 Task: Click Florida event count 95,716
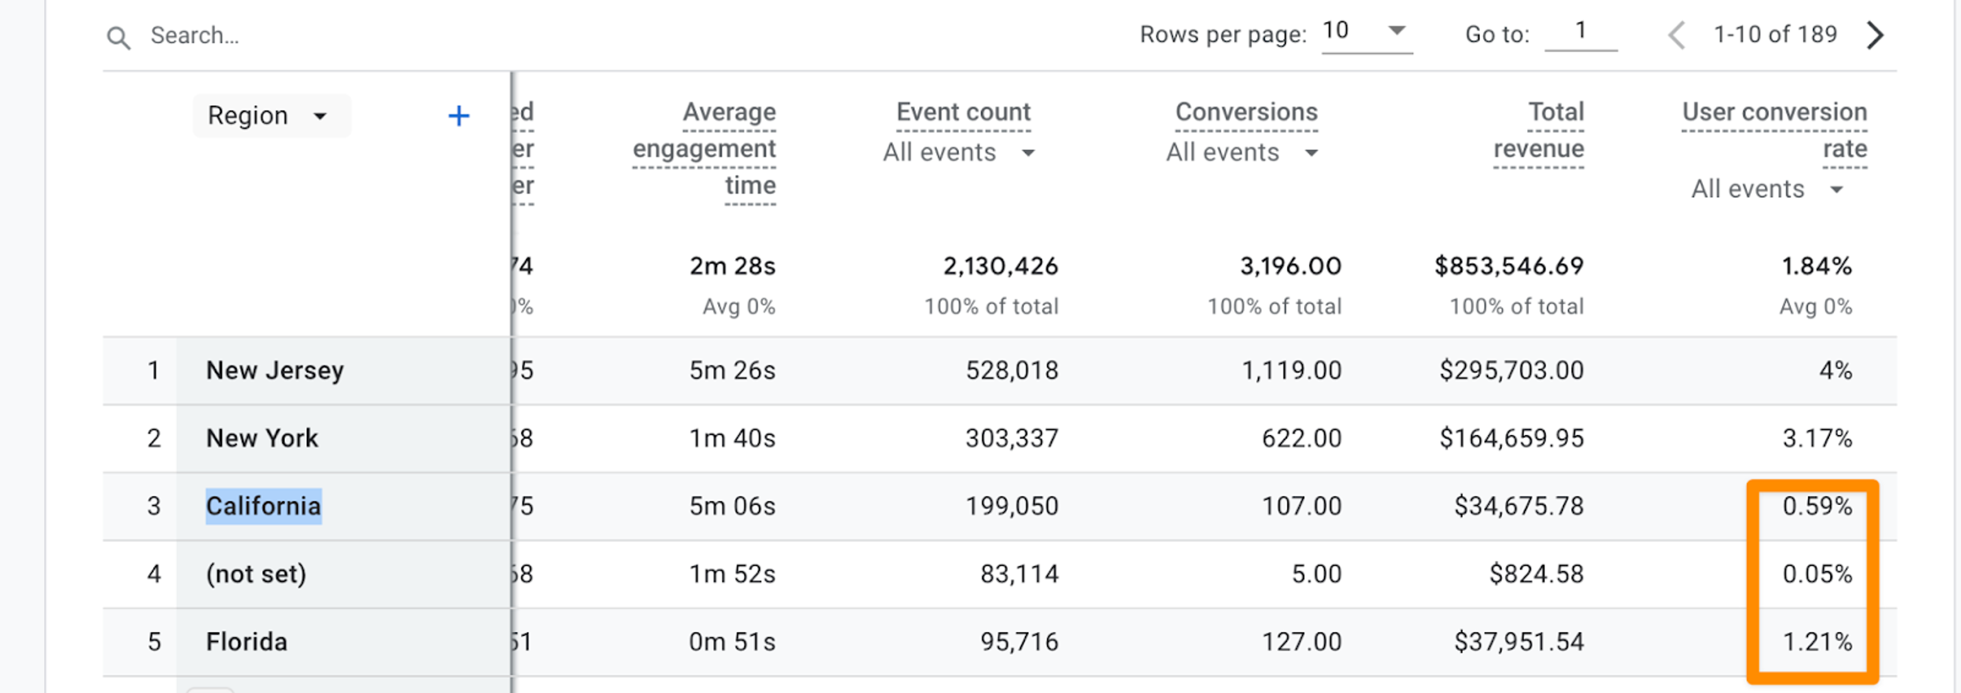(x=1019, y=641)
